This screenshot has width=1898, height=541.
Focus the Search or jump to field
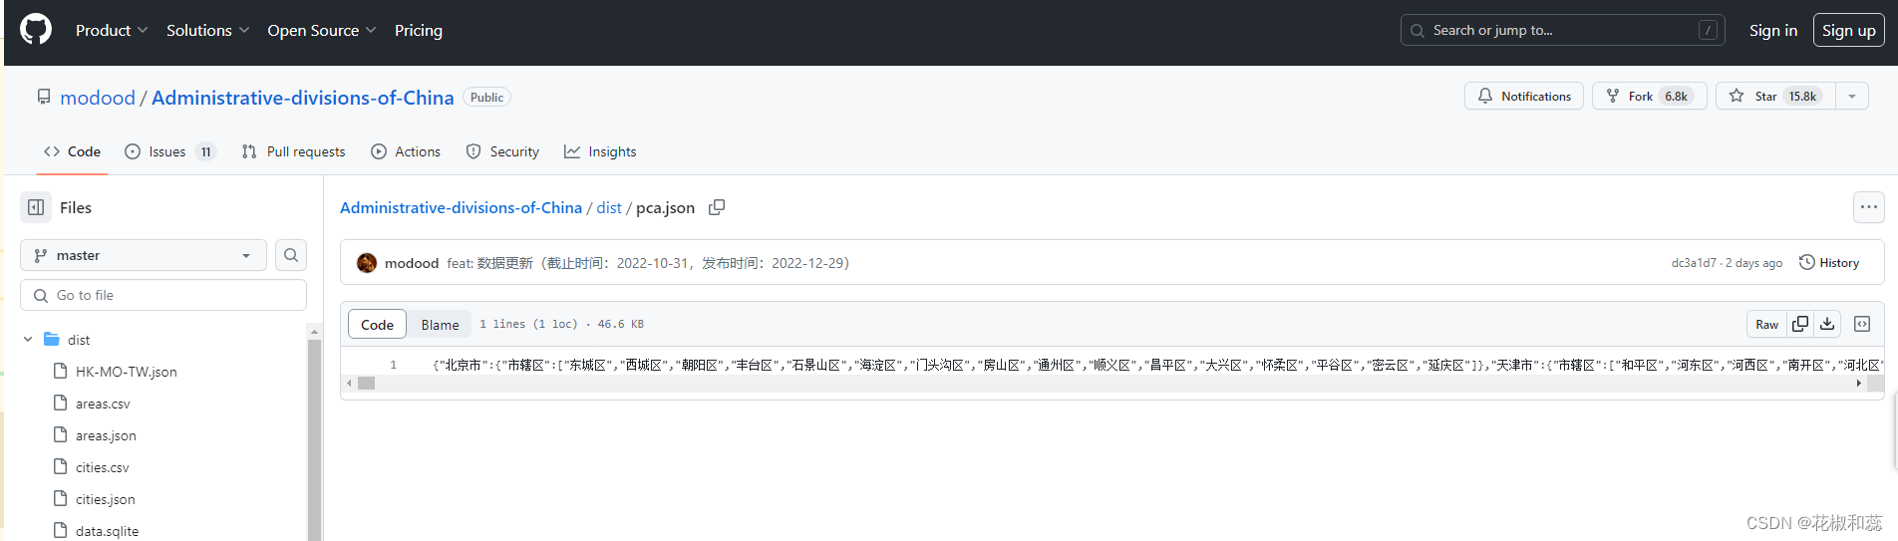coord(1562,30)
